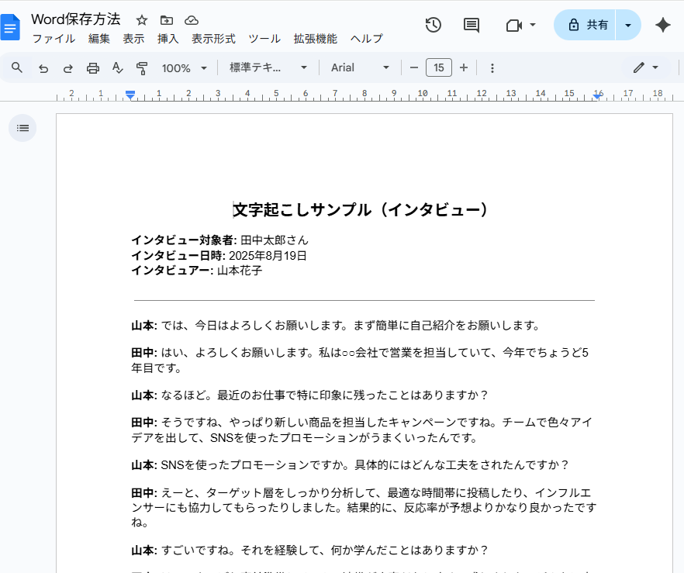Click the line starting デアを出して、SNSを使った
The height and width of the screenshot is (573, 684).
305,437
